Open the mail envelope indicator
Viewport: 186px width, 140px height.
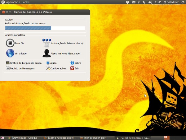(134, 2)
